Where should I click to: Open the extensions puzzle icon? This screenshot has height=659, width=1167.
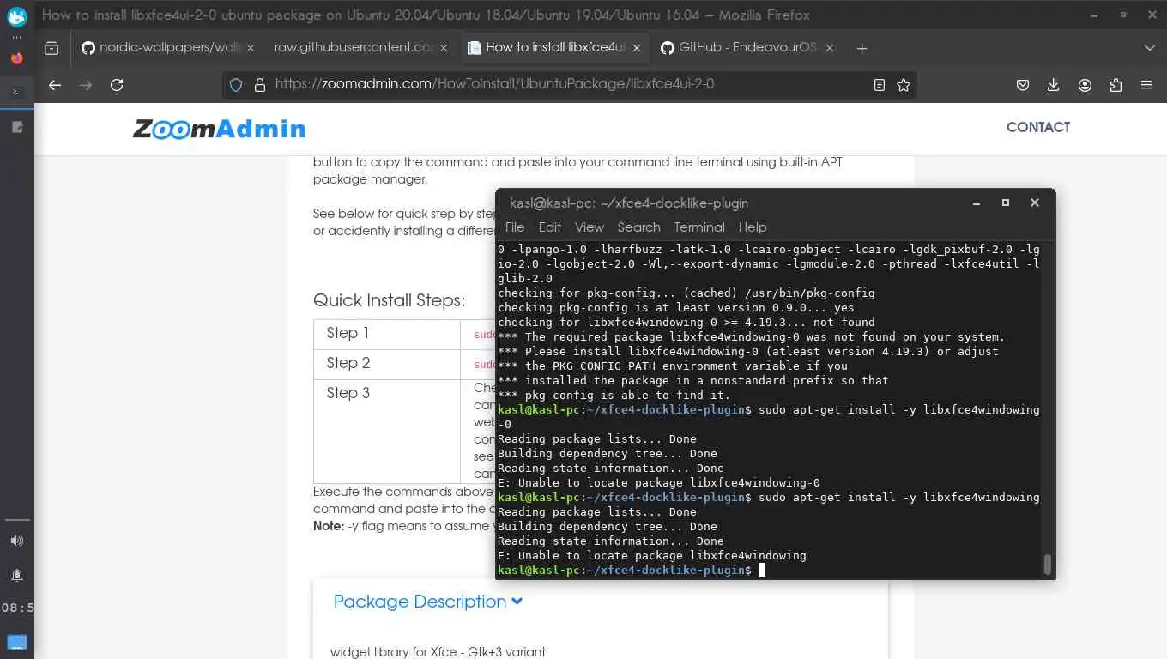pos(1116,85)
